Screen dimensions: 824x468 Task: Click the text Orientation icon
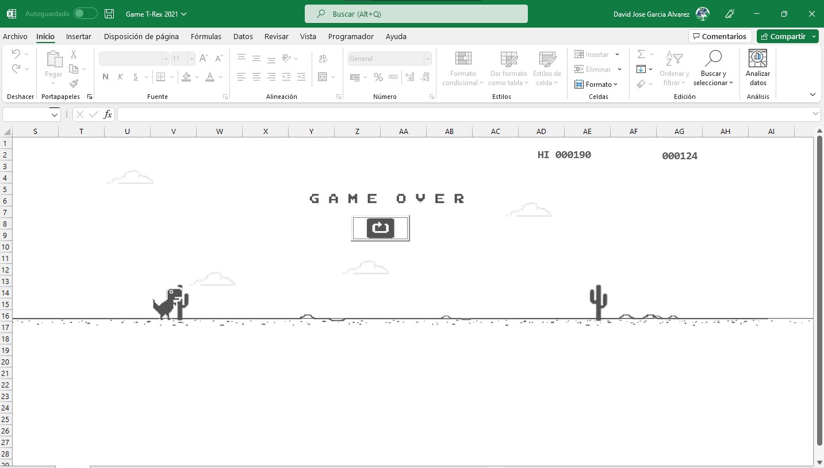click(286, 58)
